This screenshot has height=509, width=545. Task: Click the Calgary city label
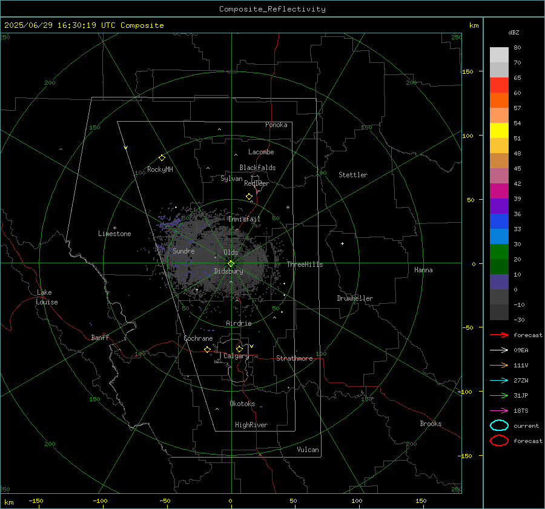[x=236, y=356]
